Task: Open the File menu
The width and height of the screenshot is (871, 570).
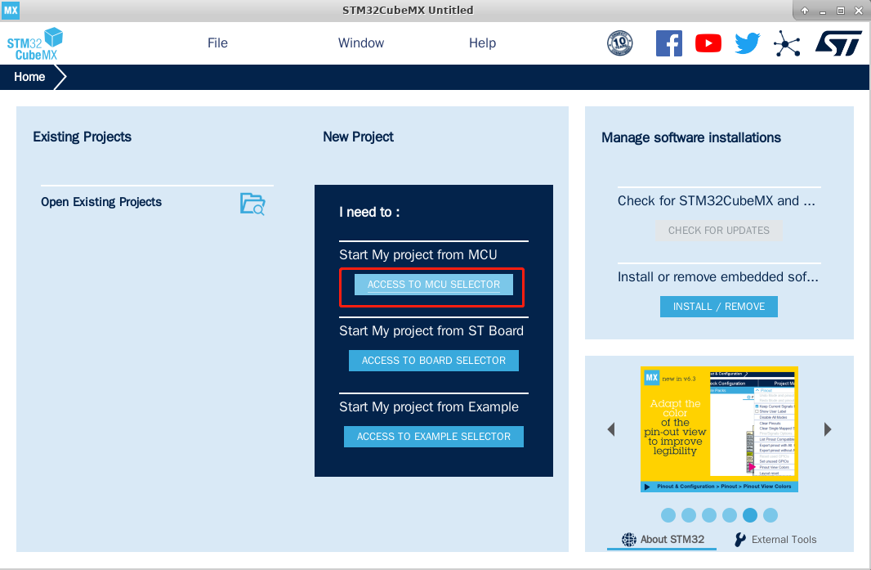Action: [217, 43]
